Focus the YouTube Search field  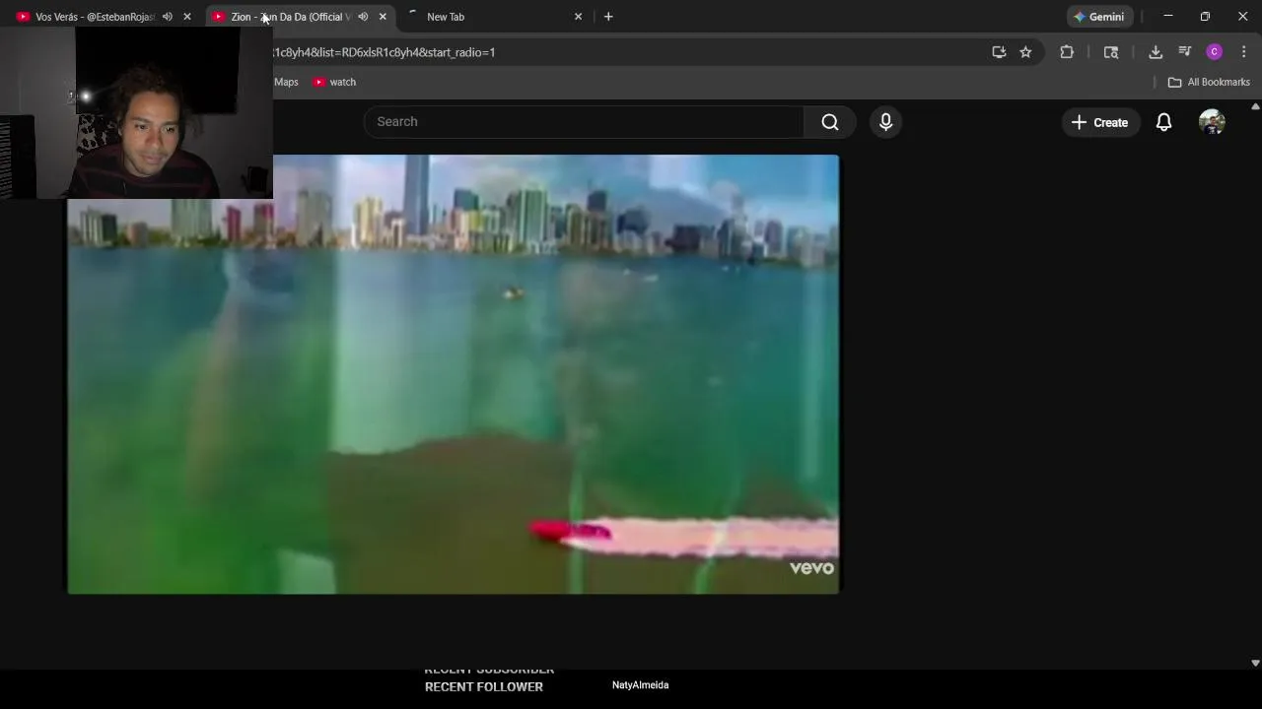pos(584,122)
